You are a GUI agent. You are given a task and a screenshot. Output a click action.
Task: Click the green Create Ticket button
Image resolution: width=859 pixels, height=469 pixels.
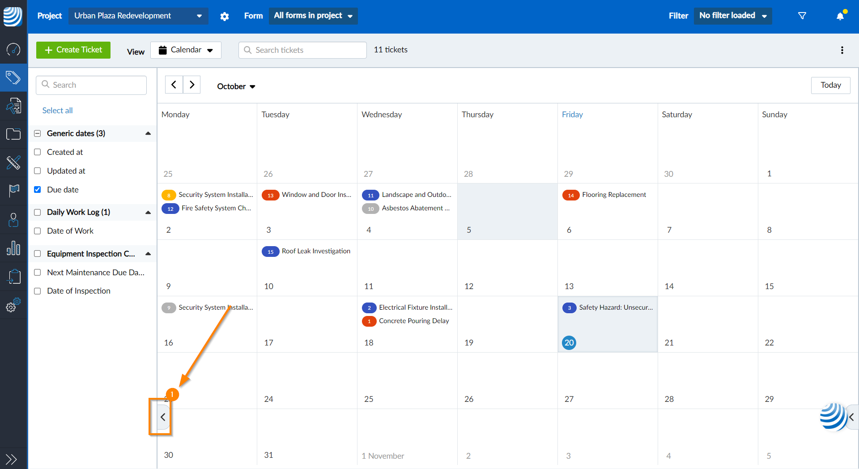(73, 50)
